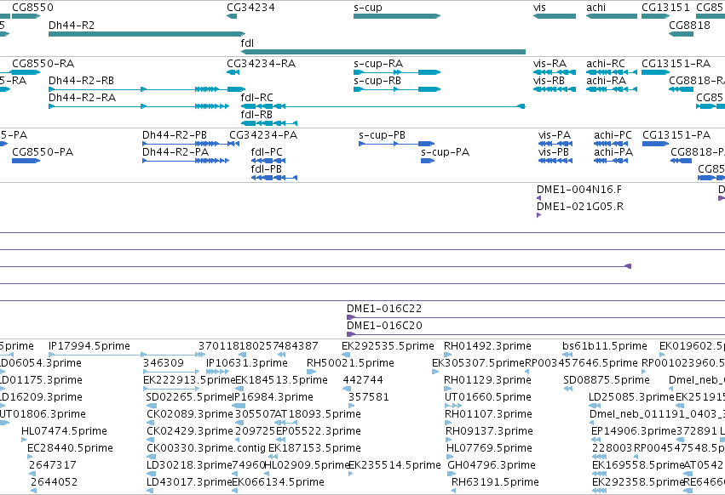Select the 346309 feature label
The width and height of the screenshot is (725, 495).
click(x=164, y=363)
